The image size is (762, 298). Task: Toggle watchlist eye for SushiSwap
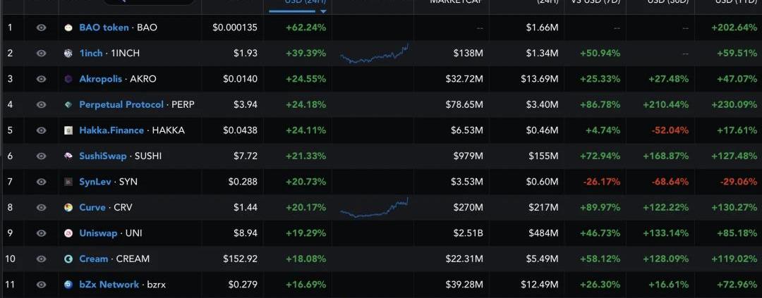click(42, 156)
